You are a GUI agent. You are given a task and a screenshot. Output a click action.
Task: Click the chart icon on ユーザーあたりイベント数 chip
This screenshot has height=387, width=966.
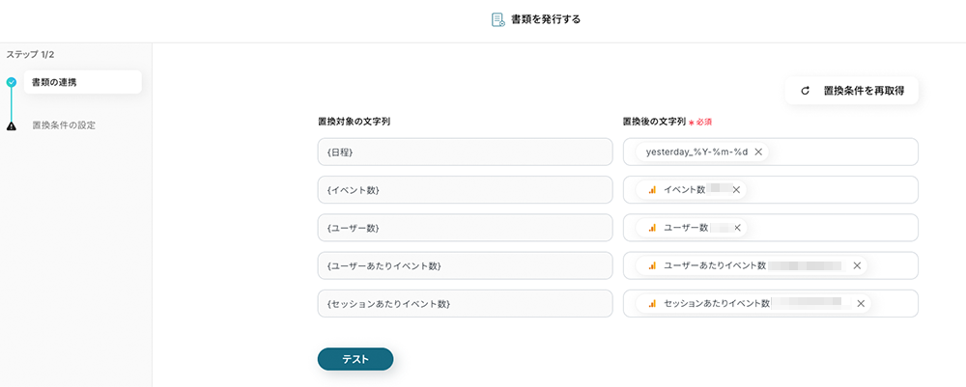tap(652, 265)
